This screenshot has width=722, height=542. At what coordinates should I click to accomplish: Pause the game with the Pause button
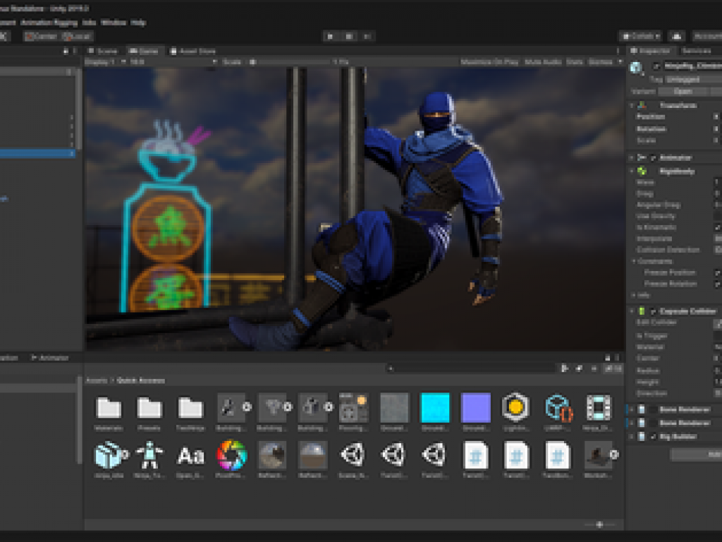349,37
